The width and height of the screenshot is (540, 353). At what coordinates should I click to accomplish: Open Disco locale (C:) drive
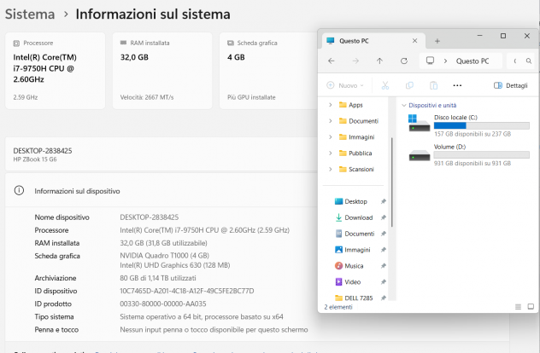tap(468, 125)
